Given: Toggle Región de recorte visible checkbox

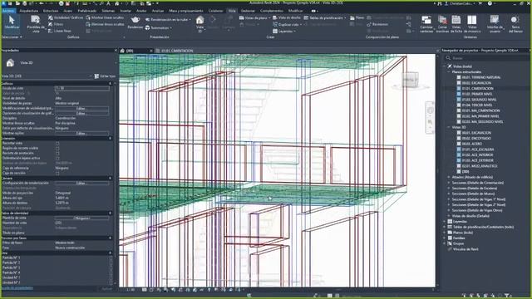Looking at the screenshot, I should click(57, 148).
